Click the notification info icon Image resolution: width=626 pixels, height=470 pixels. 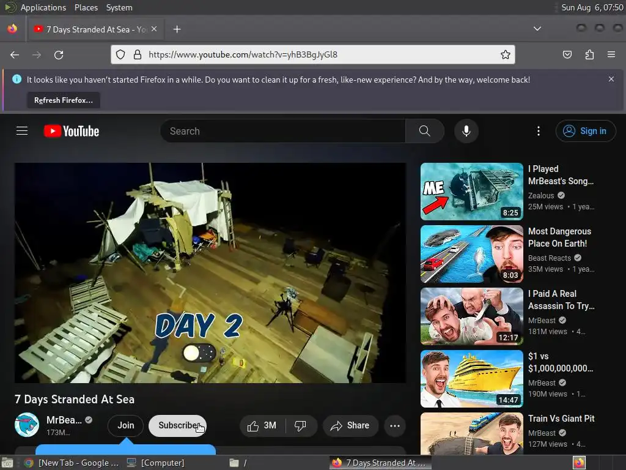[x=17, y=79]
